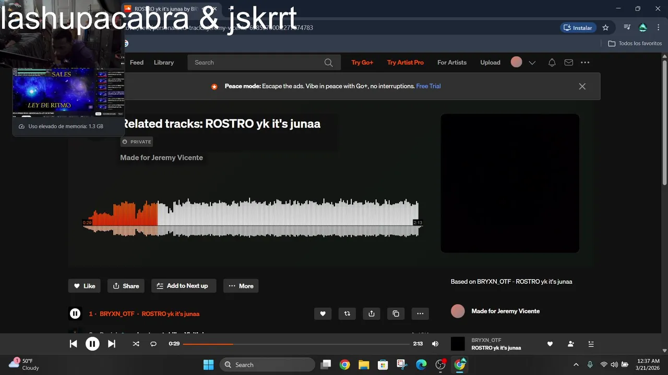Open the Upload page

(x=491, y=63)
